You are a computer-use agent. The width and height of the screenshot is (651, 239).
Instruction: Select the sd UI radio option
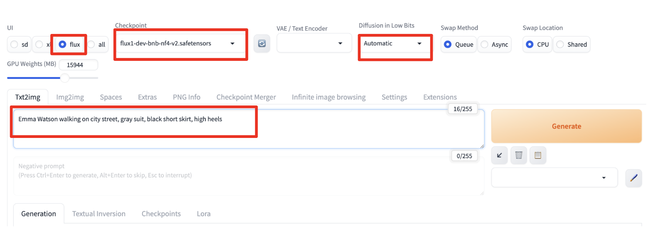(14, 45)
